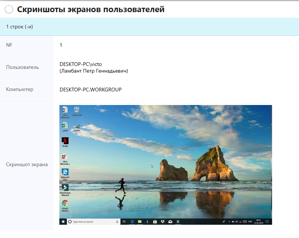Click the user name DESKTOP-PC\victo
The image size is (299, 238).
[x=80, y=64]
